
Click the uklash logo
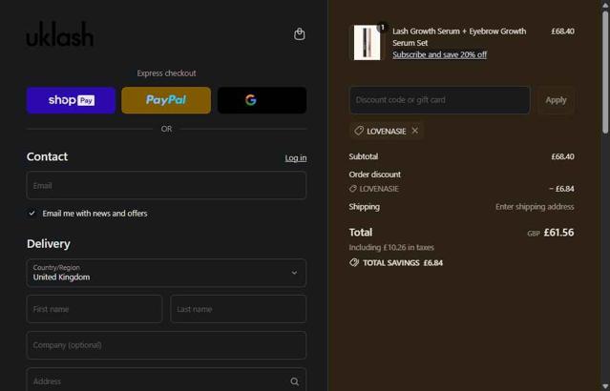pyautogui.click(x=60, y=34)
